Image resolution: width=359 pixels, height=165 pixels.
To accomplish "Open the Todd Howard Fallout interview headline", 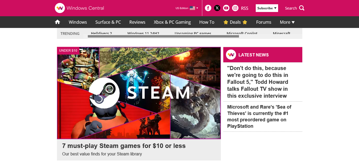I will 258,82.
